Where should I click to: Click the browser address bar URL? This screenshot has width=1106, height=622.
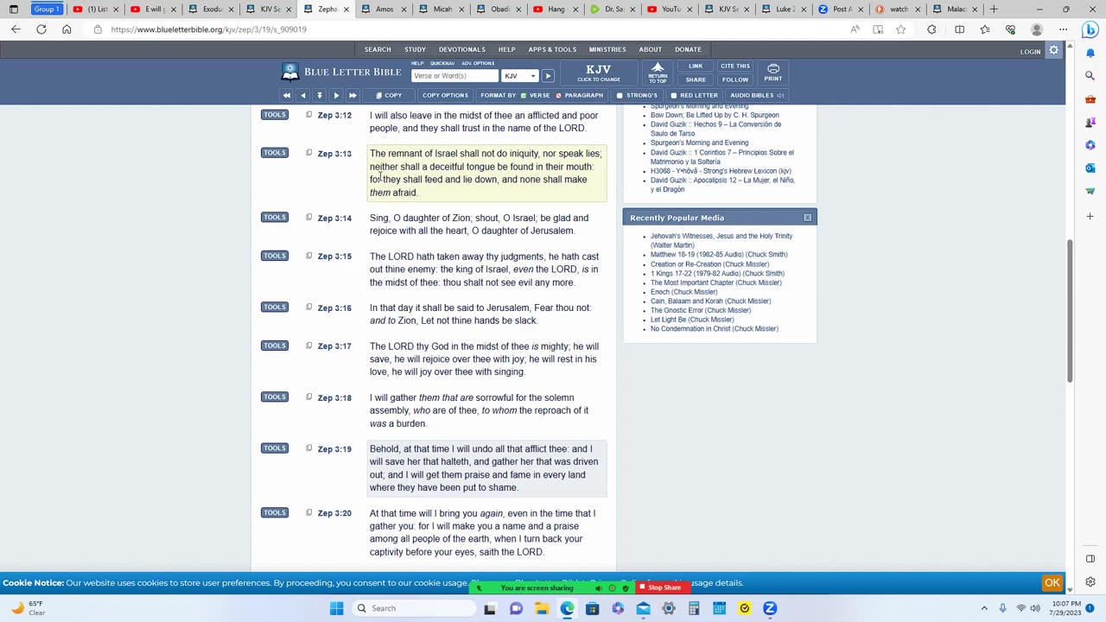tap(208, 29)
